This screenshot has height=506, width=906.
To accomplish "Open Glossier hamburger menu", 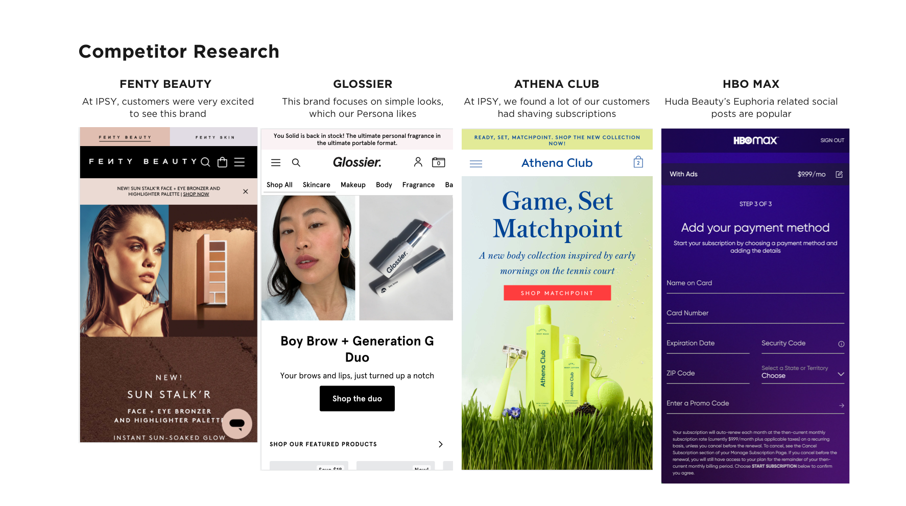I will 276,162.
